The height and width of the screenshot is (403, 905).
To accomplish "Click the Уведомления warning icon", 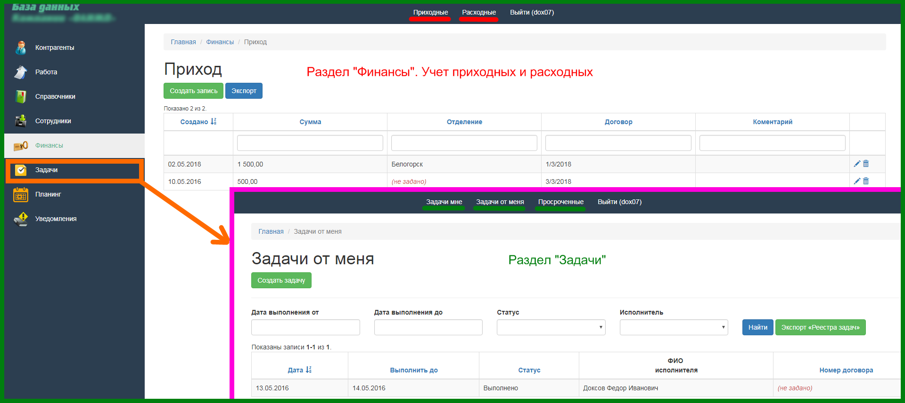I will [x=21, y=219].
